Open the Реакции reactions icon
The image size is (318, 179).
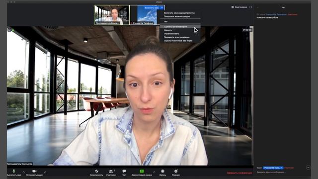click(176, 173)
